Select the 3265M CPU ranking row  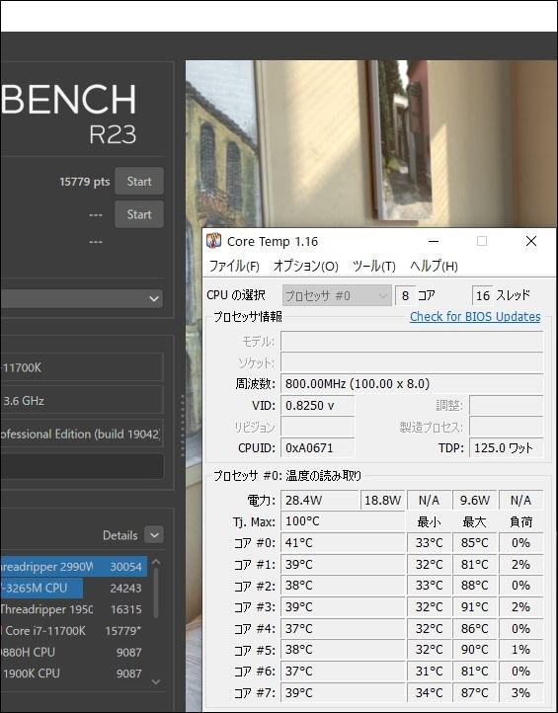pyautogui.click(x=74, y=588)
